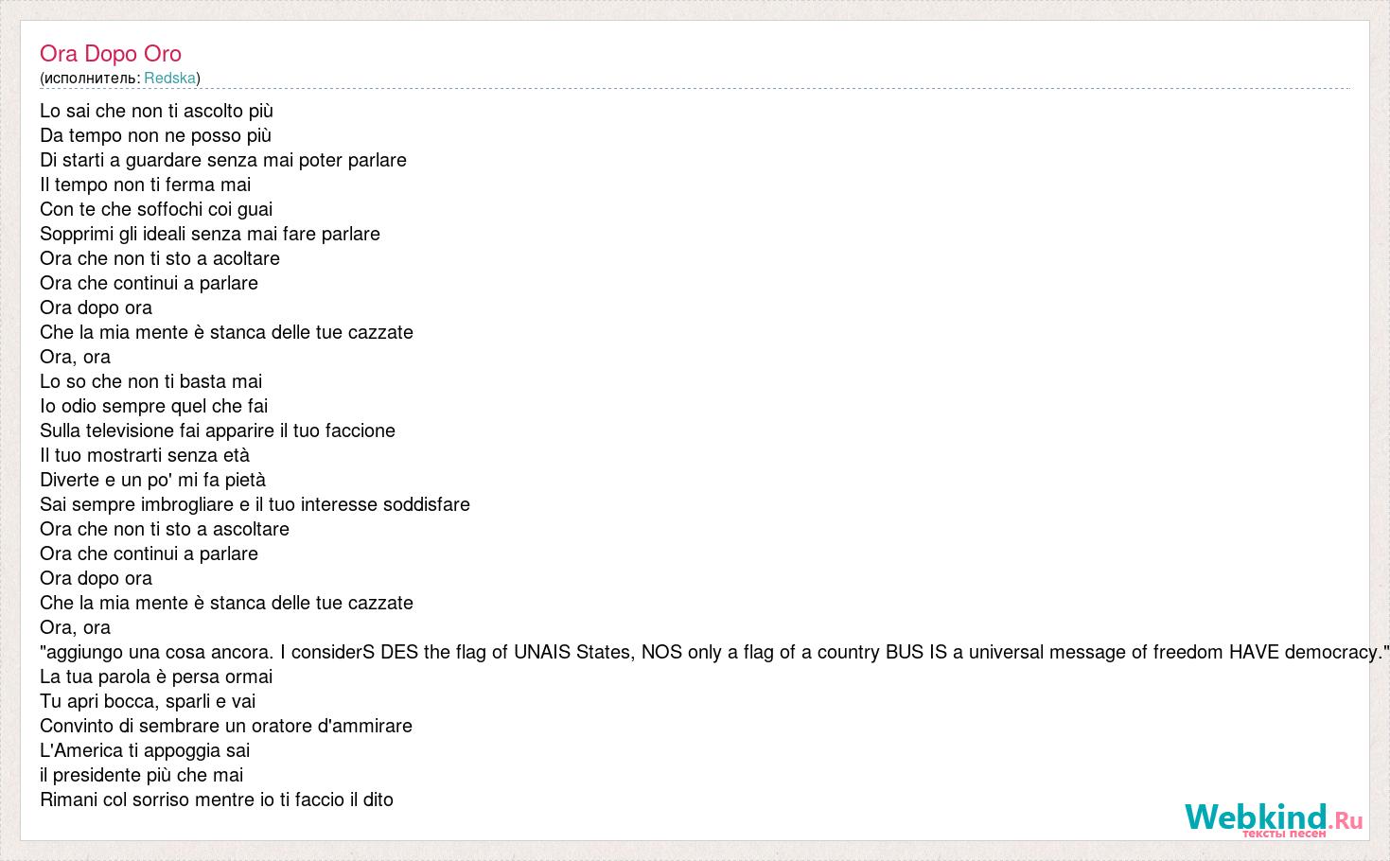Viewport: 1390px width, 861px height.
Task: Open the Redska artist link
Action: tap(169, 79)
